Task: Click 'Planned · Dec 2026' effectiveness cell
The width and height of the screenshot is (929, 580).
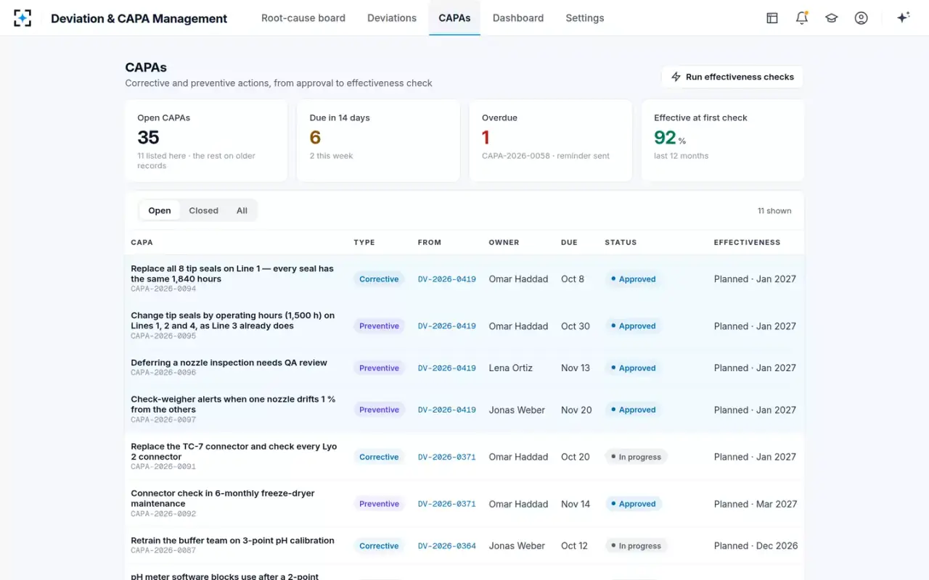Action: coord(756,546)
